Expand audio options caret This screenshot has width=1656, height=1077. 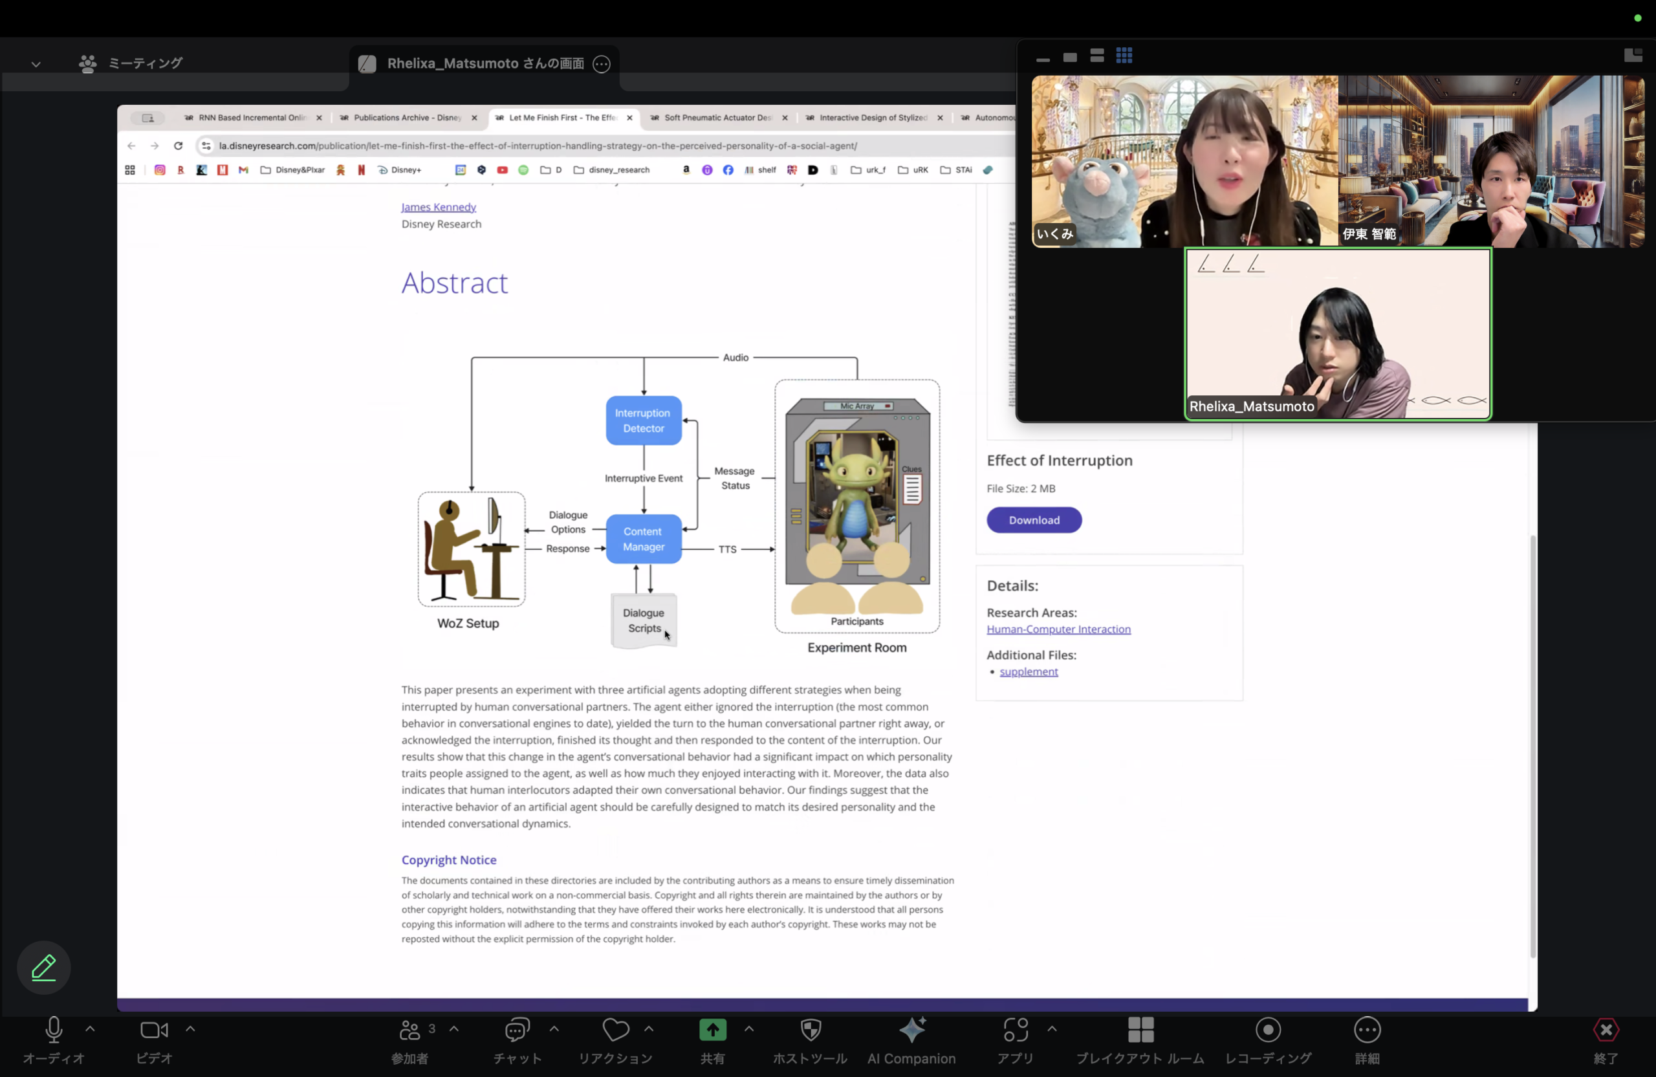pyautogui.click(x=90, y=1028)
